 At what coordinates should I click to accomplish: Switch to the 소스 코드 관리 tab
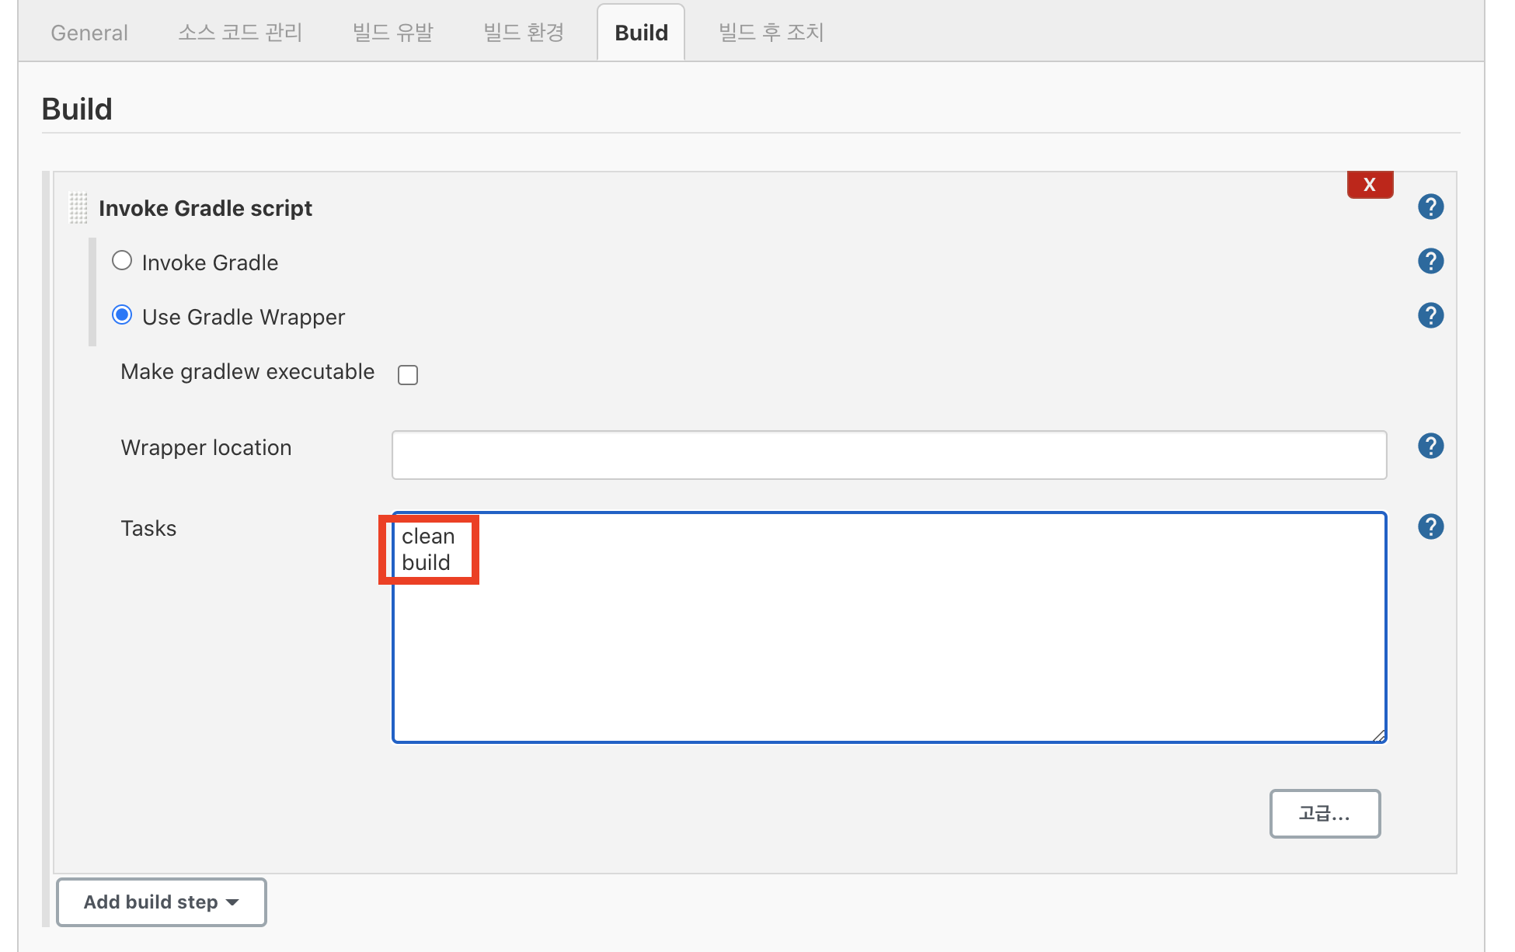pos(240,33)
